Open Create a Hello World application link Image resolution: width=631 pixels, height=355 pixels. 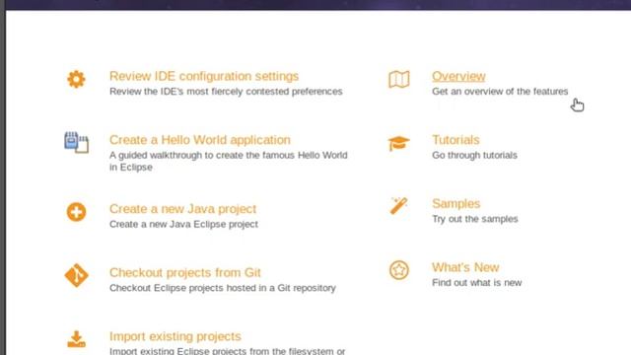pos(199,140)
